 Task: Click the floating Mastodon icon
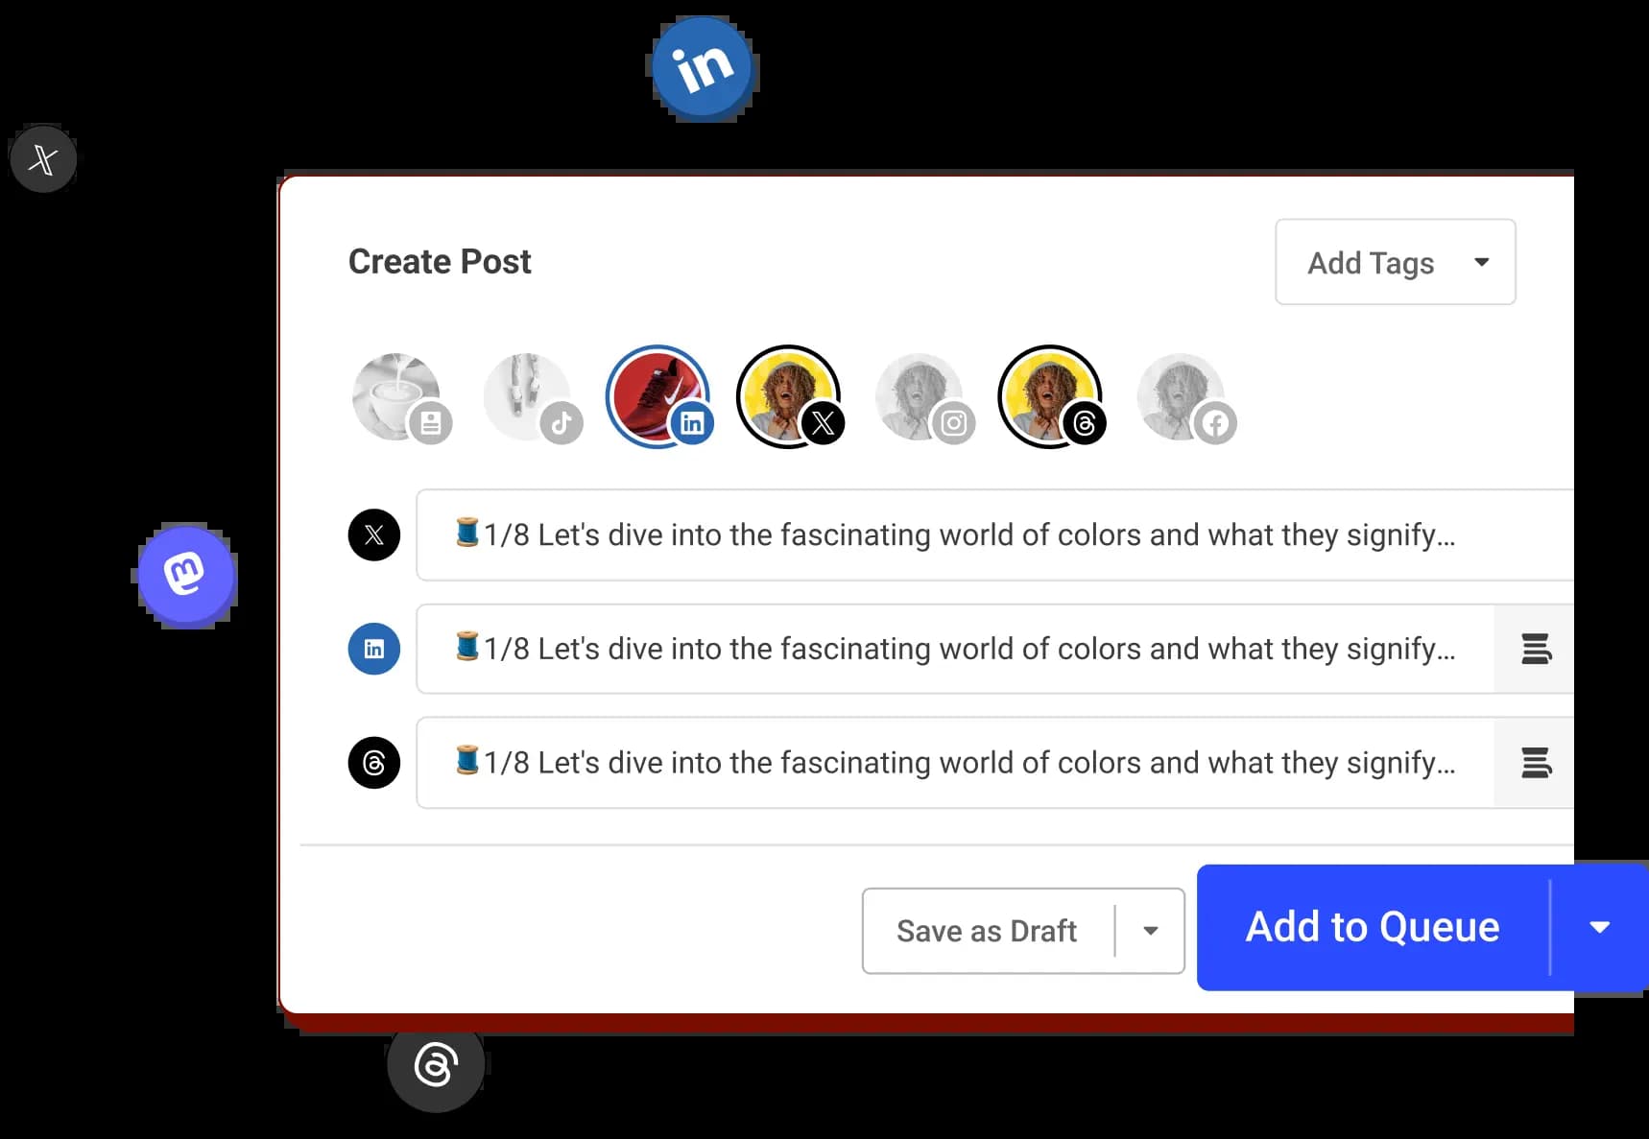coord(186,576)
